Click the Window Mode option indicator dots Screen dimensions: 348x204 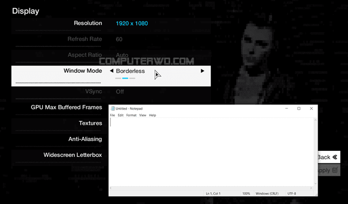[x=125, y=78]
